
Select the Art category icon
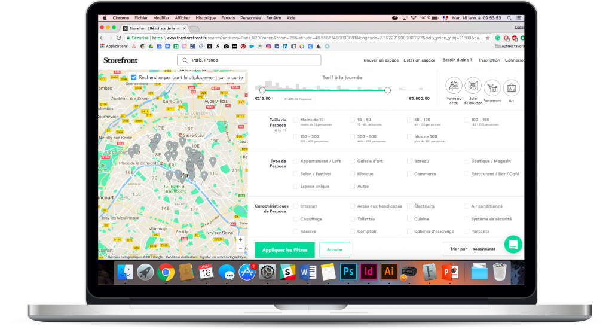(511, 87)
